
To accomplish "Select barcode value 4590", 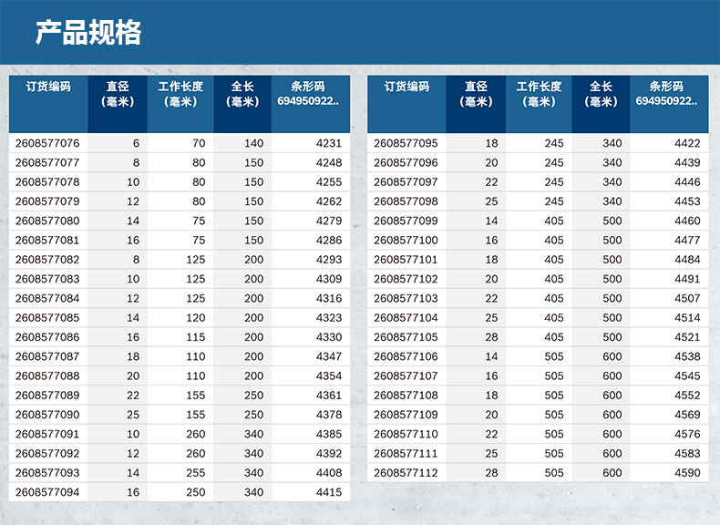I will (x=687, y=473).
